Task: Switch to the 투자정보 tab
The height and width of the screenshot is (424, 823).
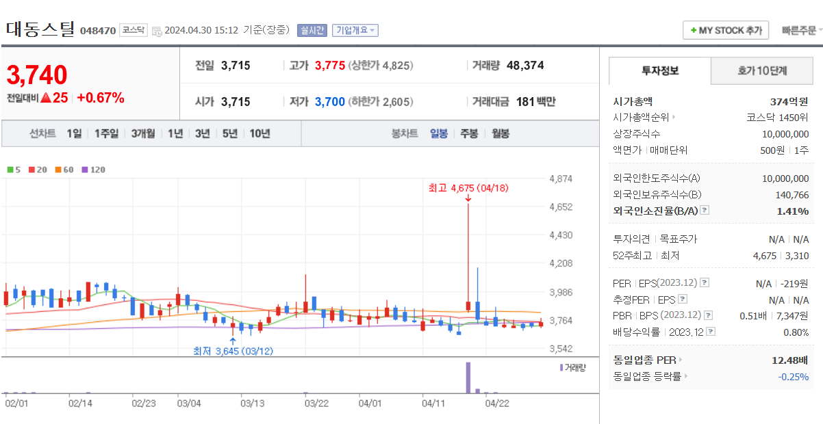Action: click(660, 70)
